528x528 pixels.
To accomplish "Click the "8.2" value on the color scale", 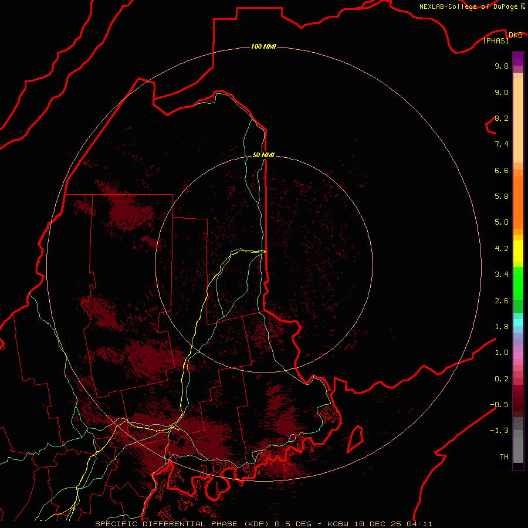I will pyautogui.click(x=502, y=118).
